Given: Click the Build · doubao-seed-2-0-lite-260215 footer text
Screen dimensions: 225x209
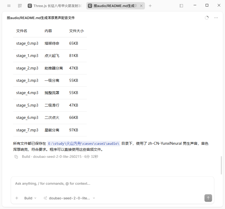Looking at the screenshot, I should tap(52, 156).
